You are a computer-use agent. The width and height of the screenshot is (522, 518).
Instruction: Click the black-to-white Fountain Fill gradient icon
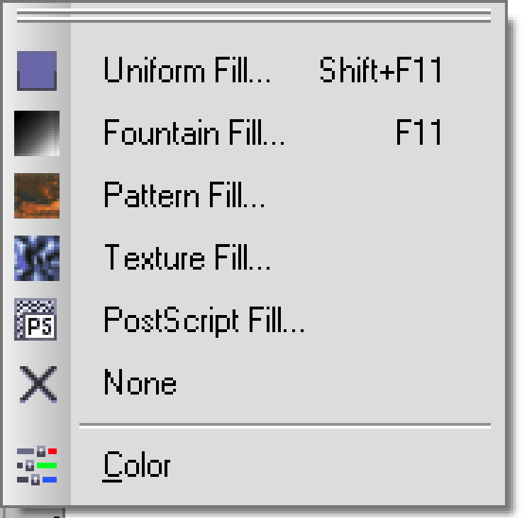click(37, 133)
